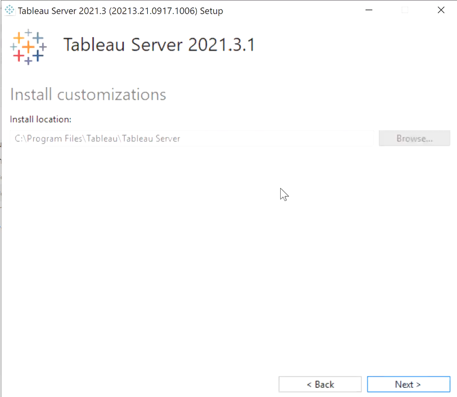
Task: Click the window title bar text
Action: pyautogui.click(x=120, y=11)
